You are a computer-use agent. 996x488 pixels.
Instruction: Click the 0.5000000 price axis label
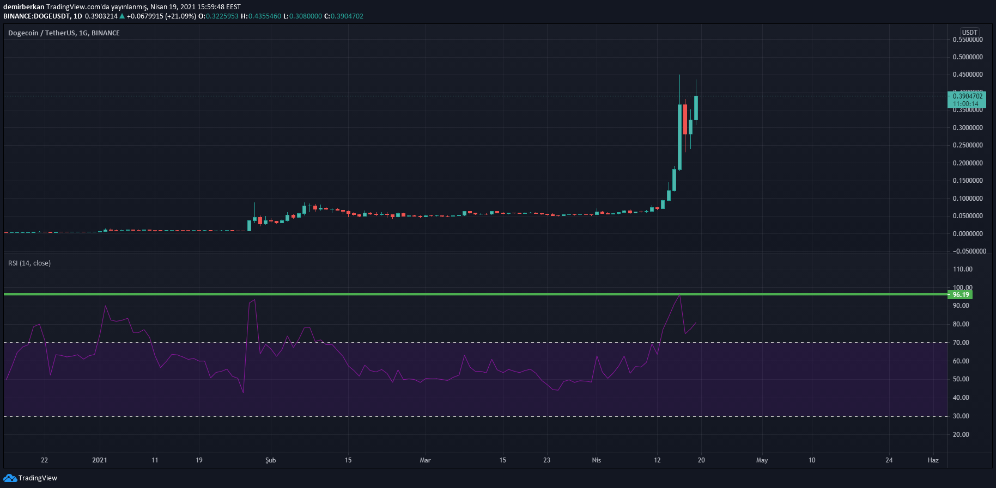968,57
